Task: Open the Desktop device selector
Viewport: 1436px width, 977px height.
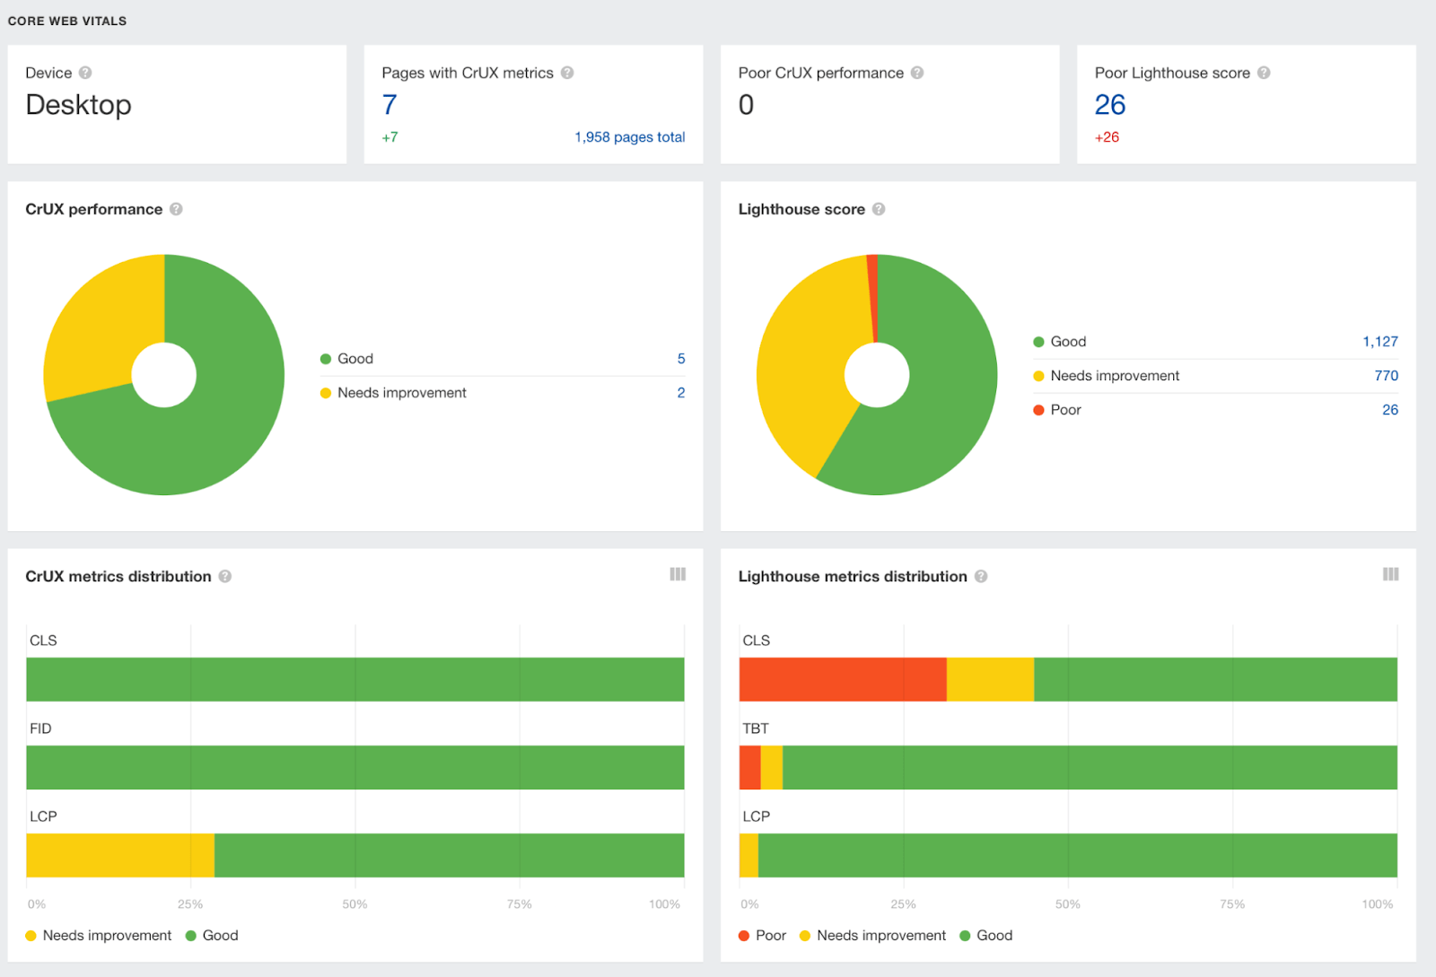Action: [x=79, y=105]
